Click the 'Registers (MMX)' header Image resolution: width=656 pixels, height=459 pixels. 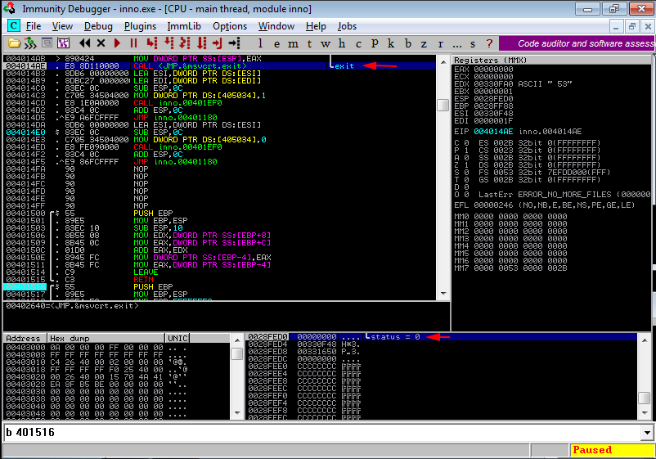click(551, 60)
